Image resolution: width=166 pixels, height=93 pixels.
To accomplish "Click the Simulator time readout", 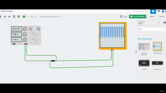I will 50,17.
